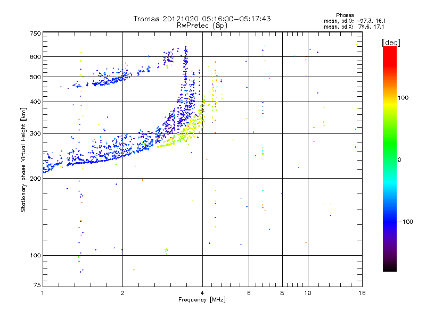The image size is (426, 319).
Task: Click colorbar tick label '0'
Action: 399,160
